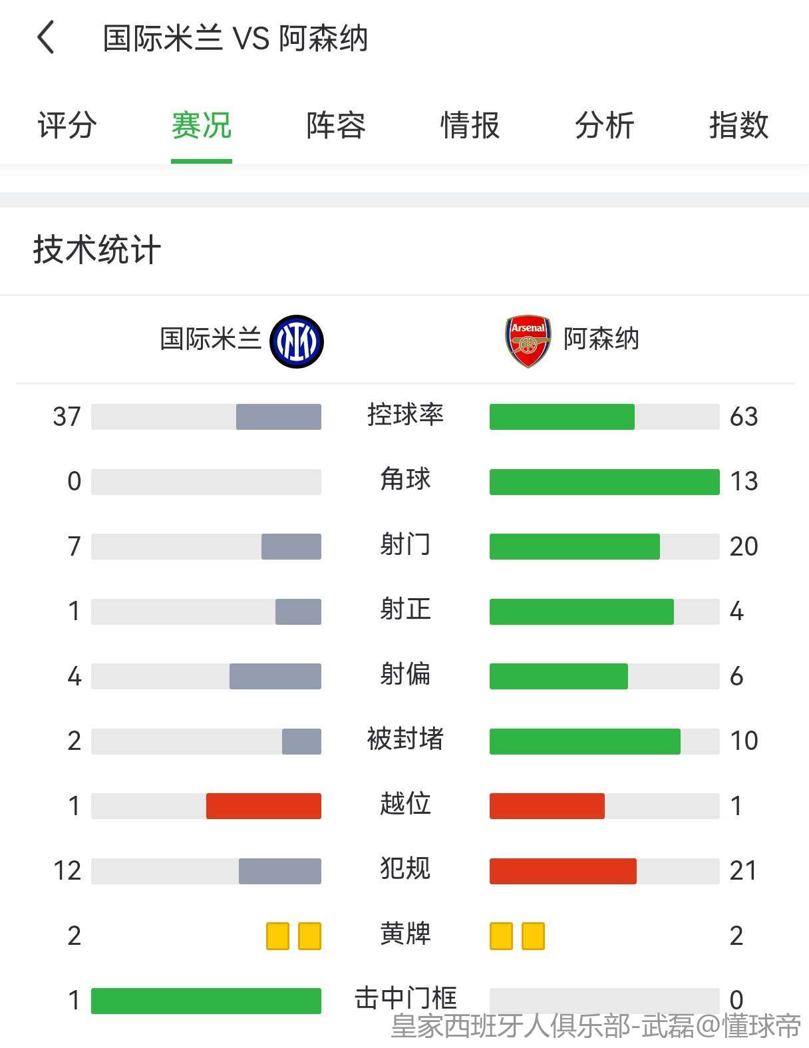Screen dimensions: 809x1048
Task: Select the 赛况 tab
Action: coord(202,125)
